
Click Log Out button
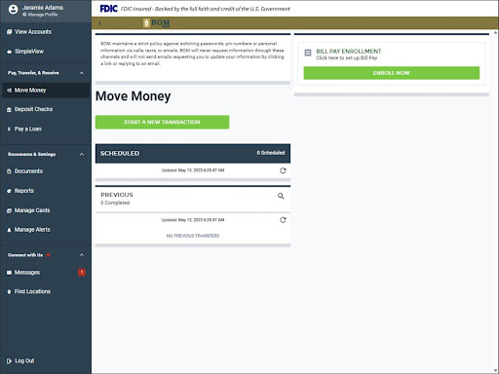24,360
